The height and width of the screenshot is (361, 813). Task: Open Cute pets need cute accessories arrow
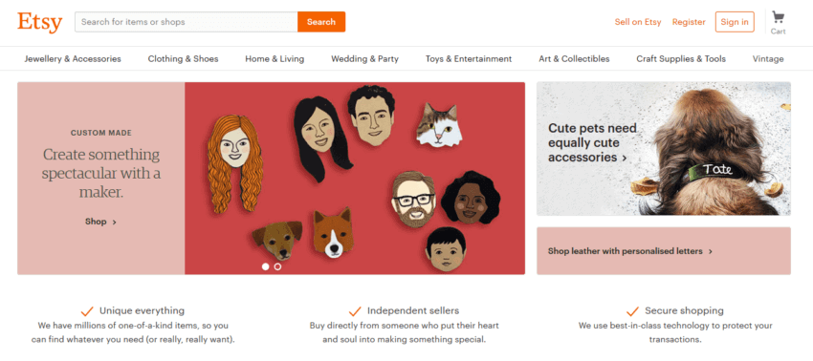625,158
